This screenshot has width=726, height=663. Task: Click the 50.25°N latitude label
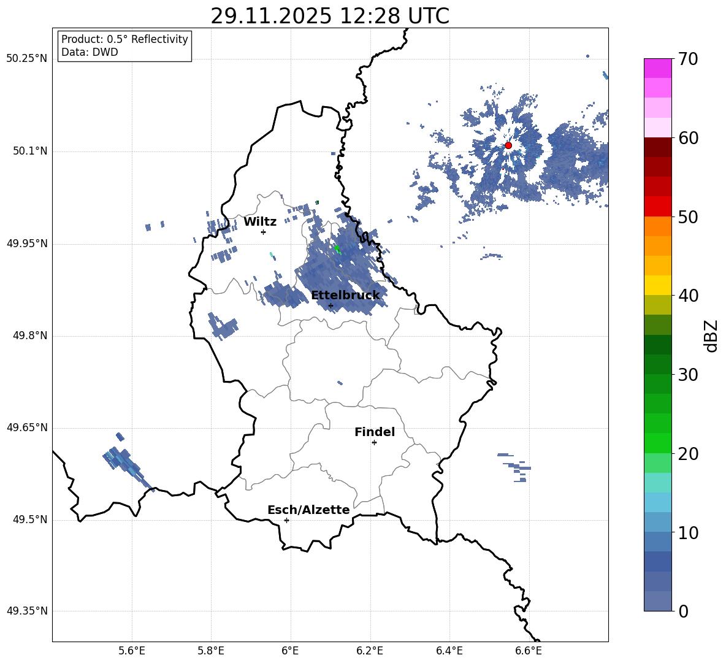pos(27,59)
